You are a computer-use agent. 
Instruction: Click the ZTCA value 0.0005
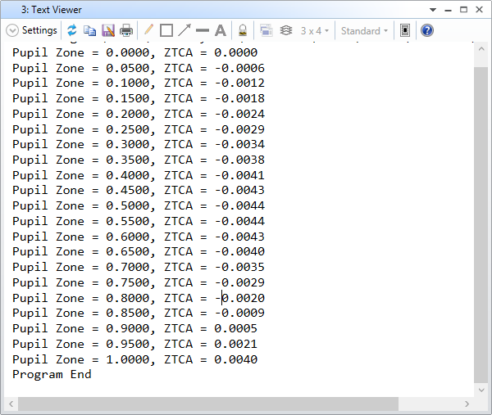point(236,328)
